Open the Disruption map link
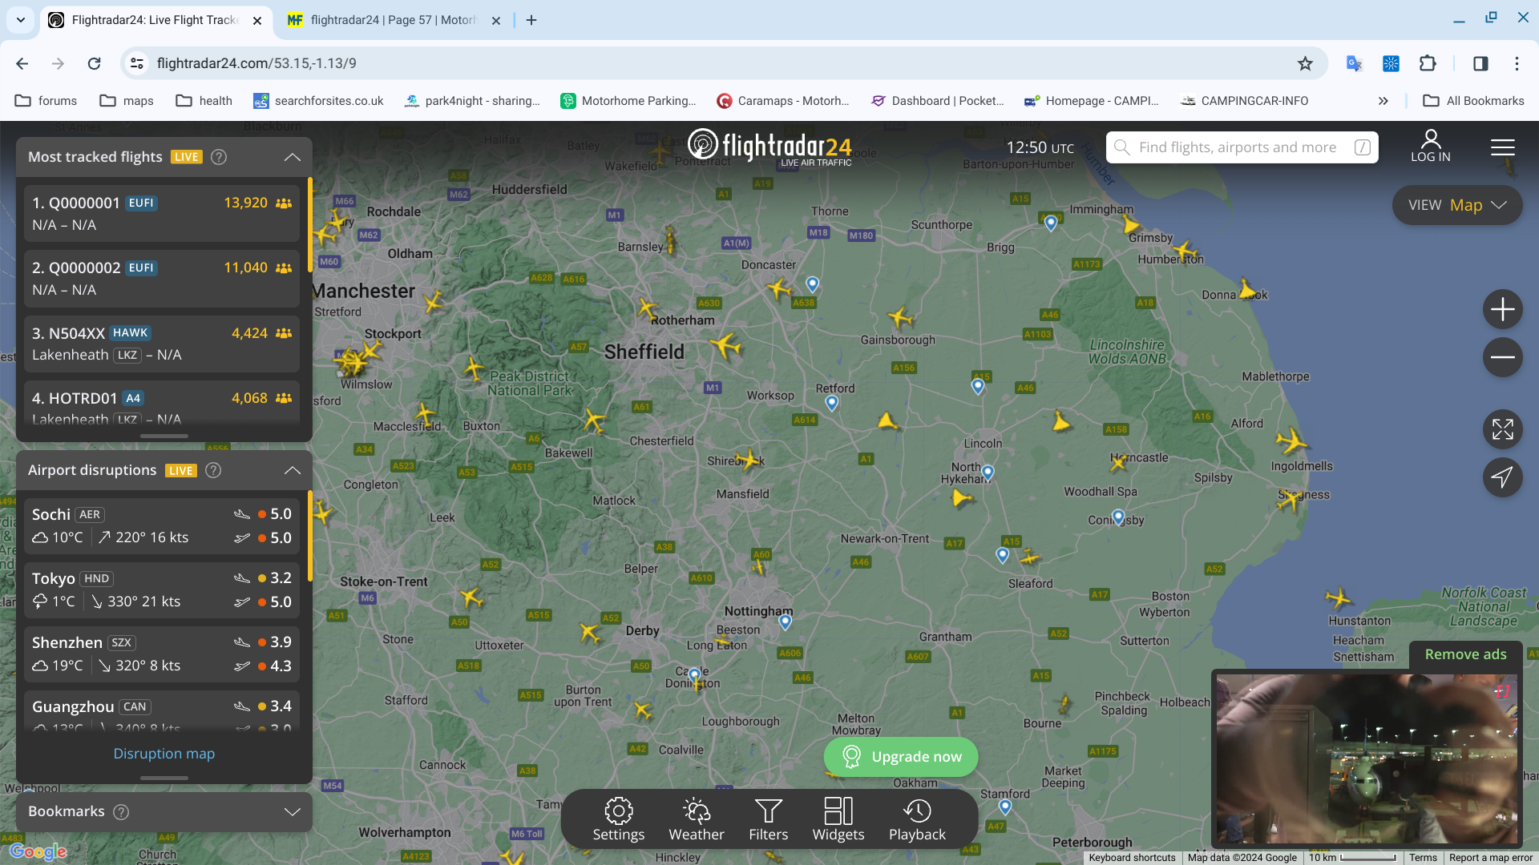Screen dimensions: 1539x865 [x=164, y=754]
